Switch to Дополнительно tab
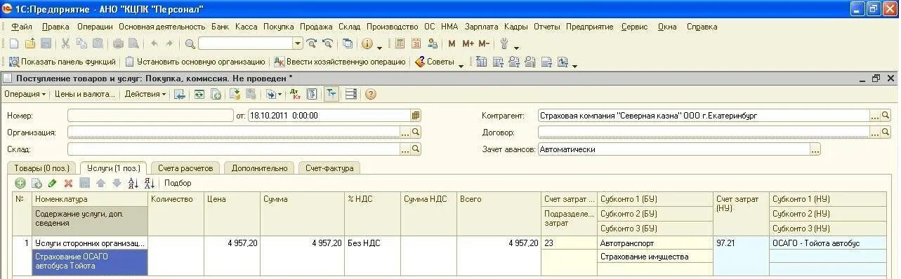Screen dimensions: 901x279 [x=260, y=168]
